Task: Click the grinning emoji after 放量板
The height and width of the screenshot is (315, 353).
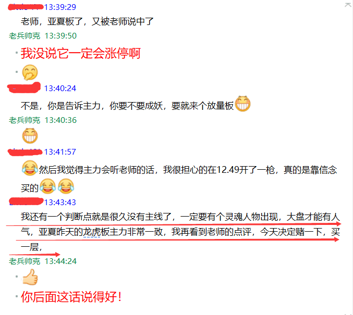Action: (x=242, y=104)
